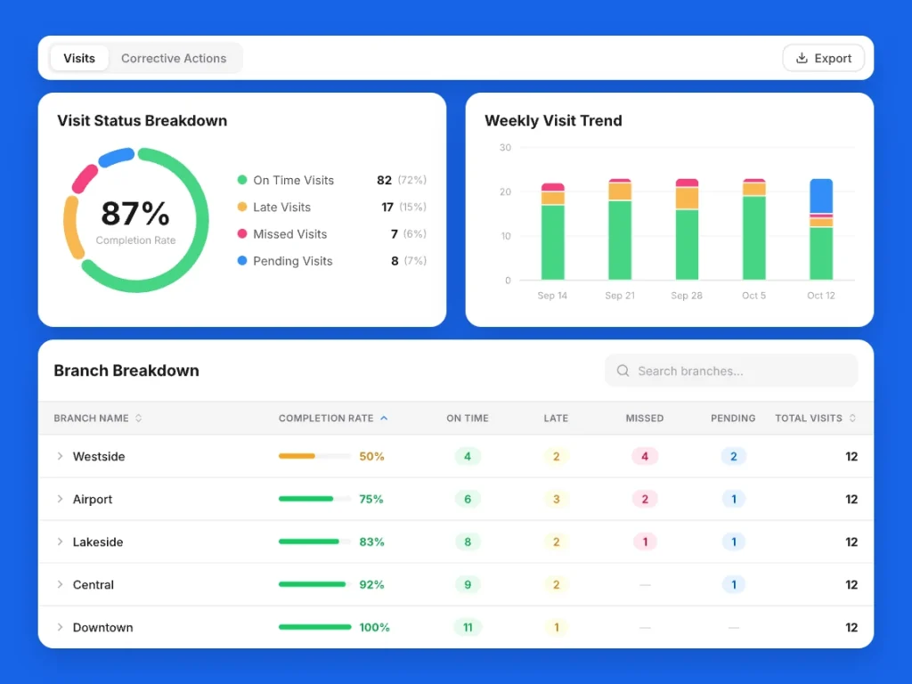
Task: Click the pink donut chart arc
Action: (85, 178)
